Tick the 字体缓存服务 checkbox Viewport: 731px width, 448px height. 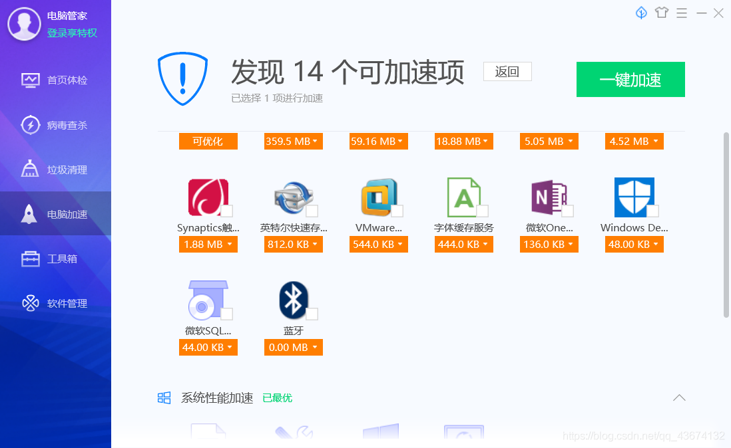click(483, 211)
